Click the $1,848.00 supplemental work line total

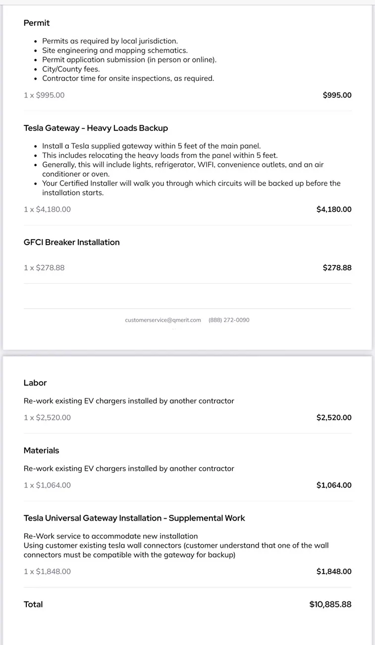coord(334,572)
